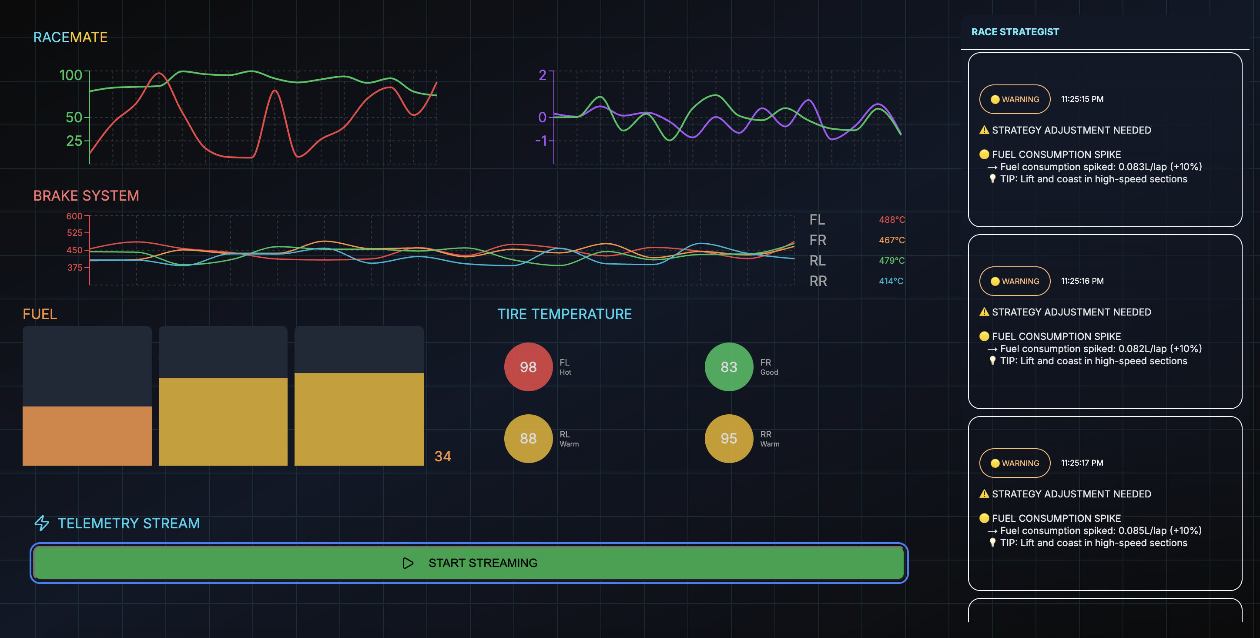Click the WARNING badge at 11:25:17 PM
The image size is (1260, 638).
coord(1015,463)
